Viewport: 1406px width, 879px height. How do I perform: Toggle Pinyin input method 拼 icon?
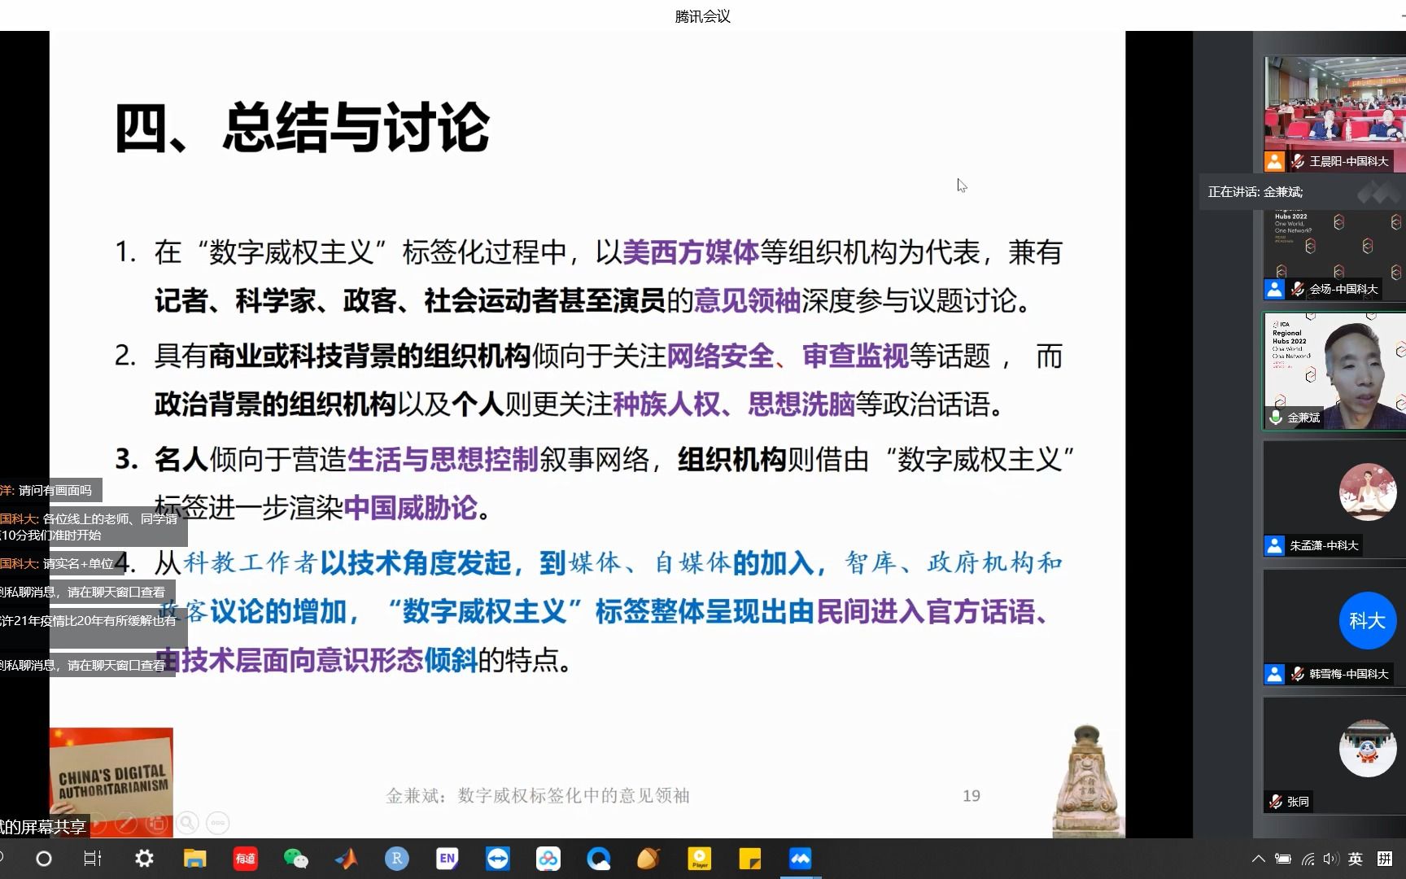pyautogui.click(x=1384, y=859)
